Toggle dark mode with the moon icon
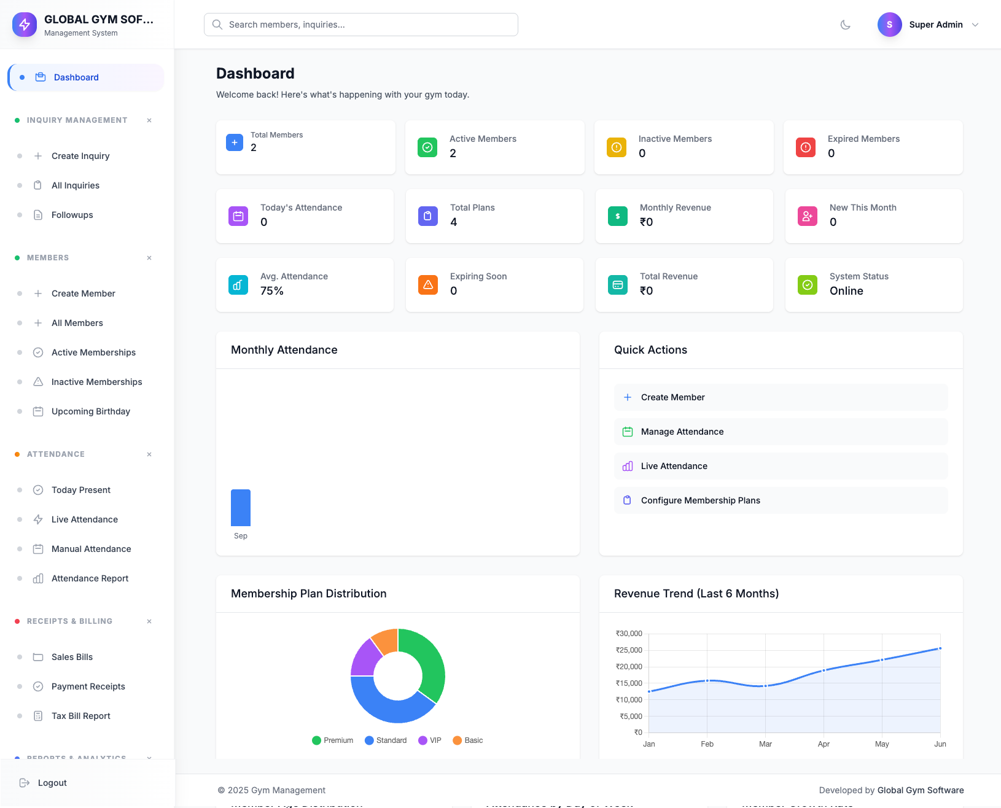Screen dimensions: 1001x808 point(845,25)
